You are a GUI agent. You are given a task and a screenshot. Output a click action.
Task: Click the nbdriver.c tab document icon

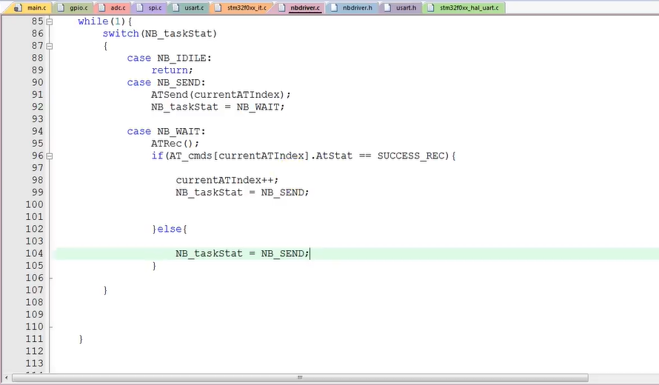[x=282, y=7]
